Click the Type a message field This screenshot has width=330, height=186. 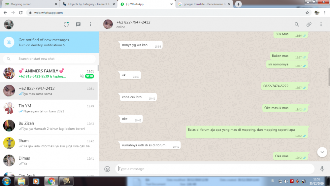(215, 169)
